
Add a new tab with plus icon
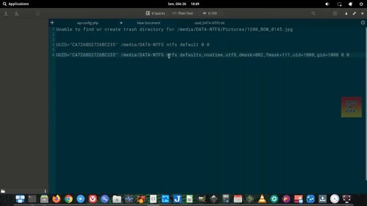point(52,22)
